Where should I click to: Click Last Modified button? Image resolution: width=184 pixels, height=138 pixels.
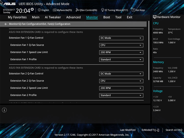click(128, 130)
